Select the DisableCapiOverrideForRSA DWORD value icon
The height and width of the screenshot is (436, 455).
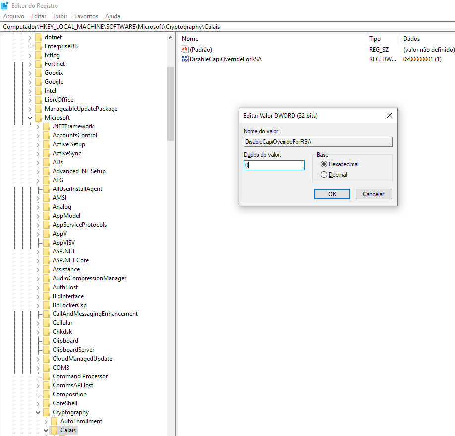[185, 59]
